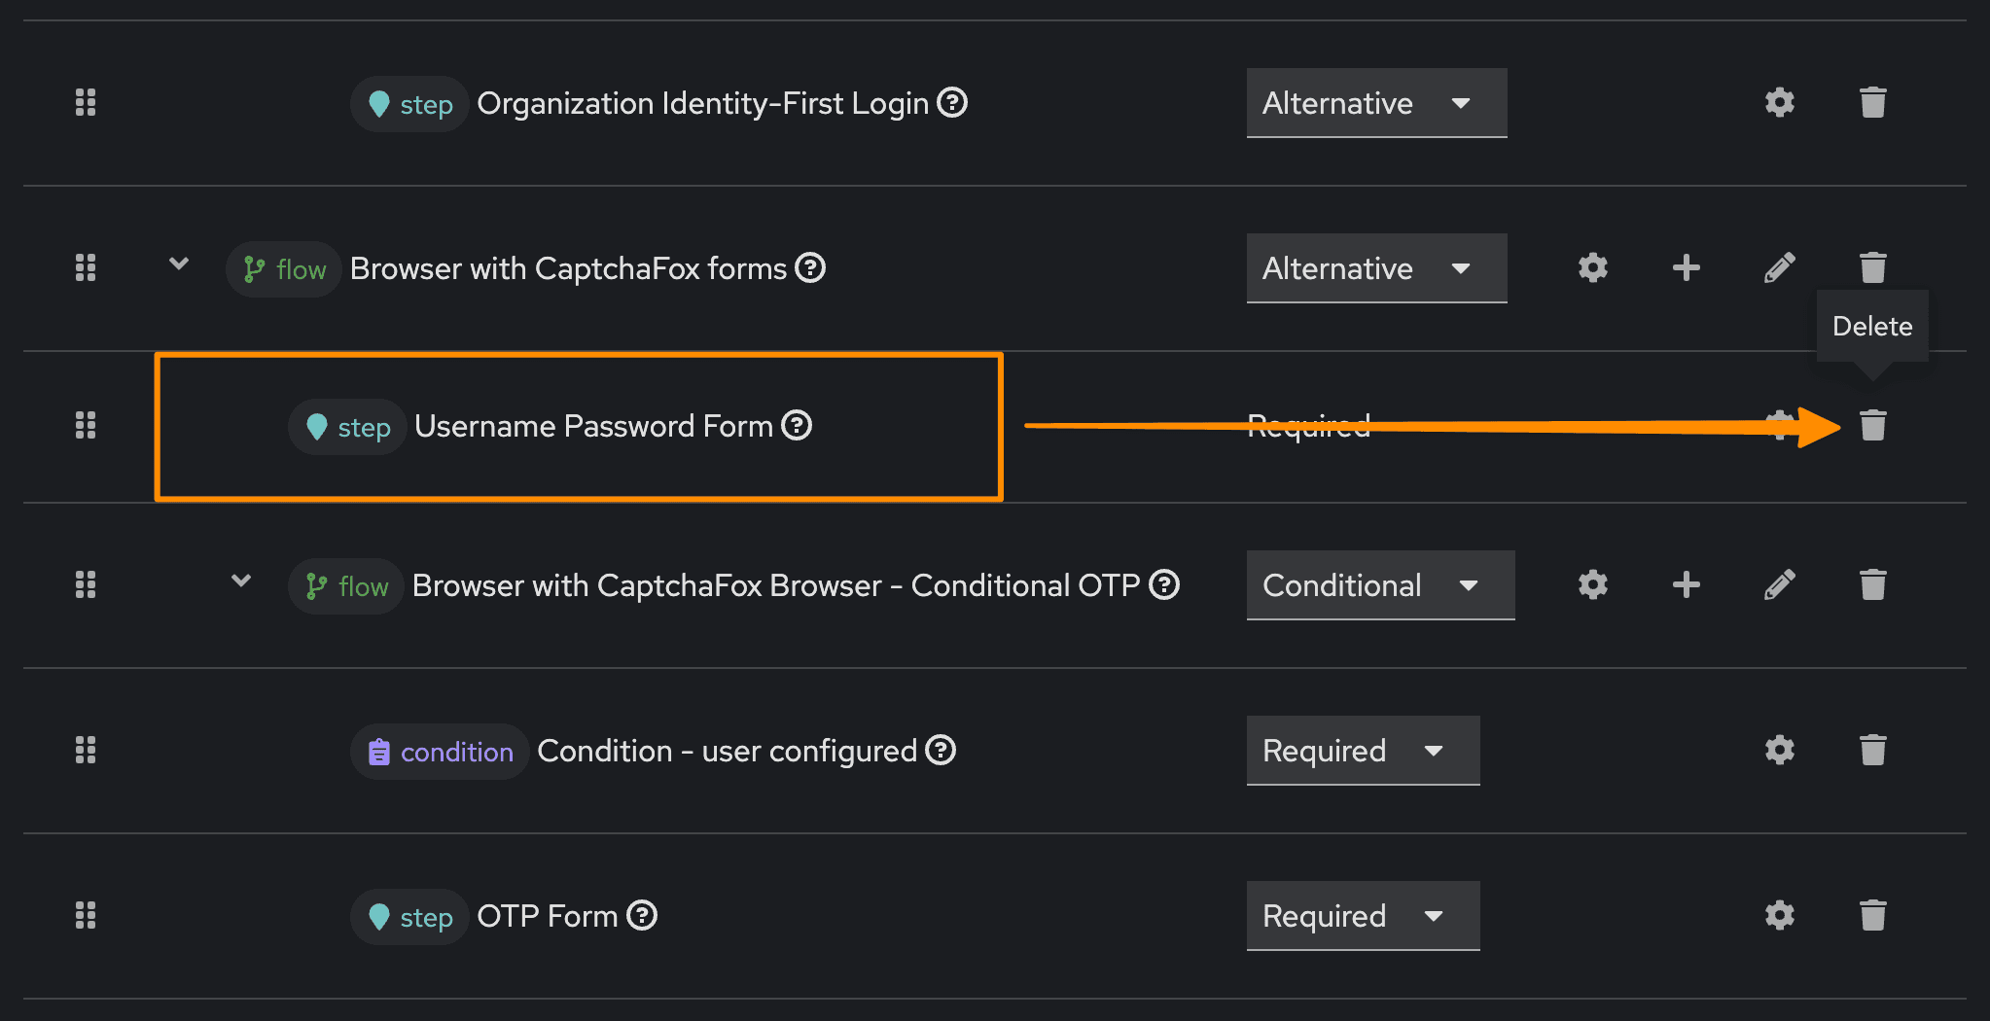1990x1021 pixels.
Task: Click help icon beside Username Password Form
Action: point(797,426)
